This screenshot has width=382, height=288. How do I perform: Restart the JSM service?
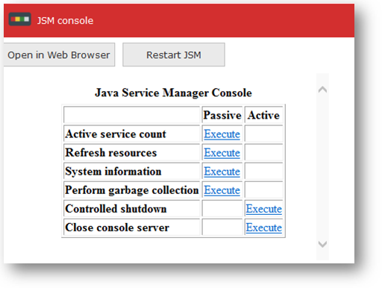[174, 54]
